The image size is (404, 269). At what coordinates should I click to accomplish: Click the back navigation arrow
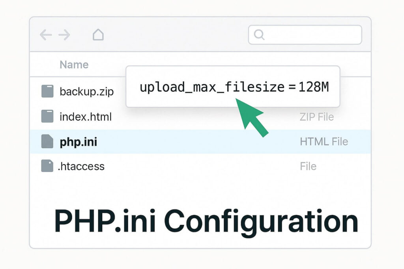point(46,35)
